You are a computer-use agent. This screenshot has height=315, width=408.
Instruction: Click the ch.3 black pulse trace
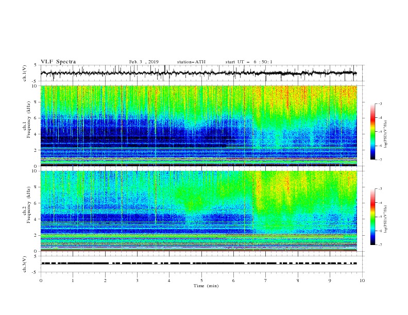(198, 264)
